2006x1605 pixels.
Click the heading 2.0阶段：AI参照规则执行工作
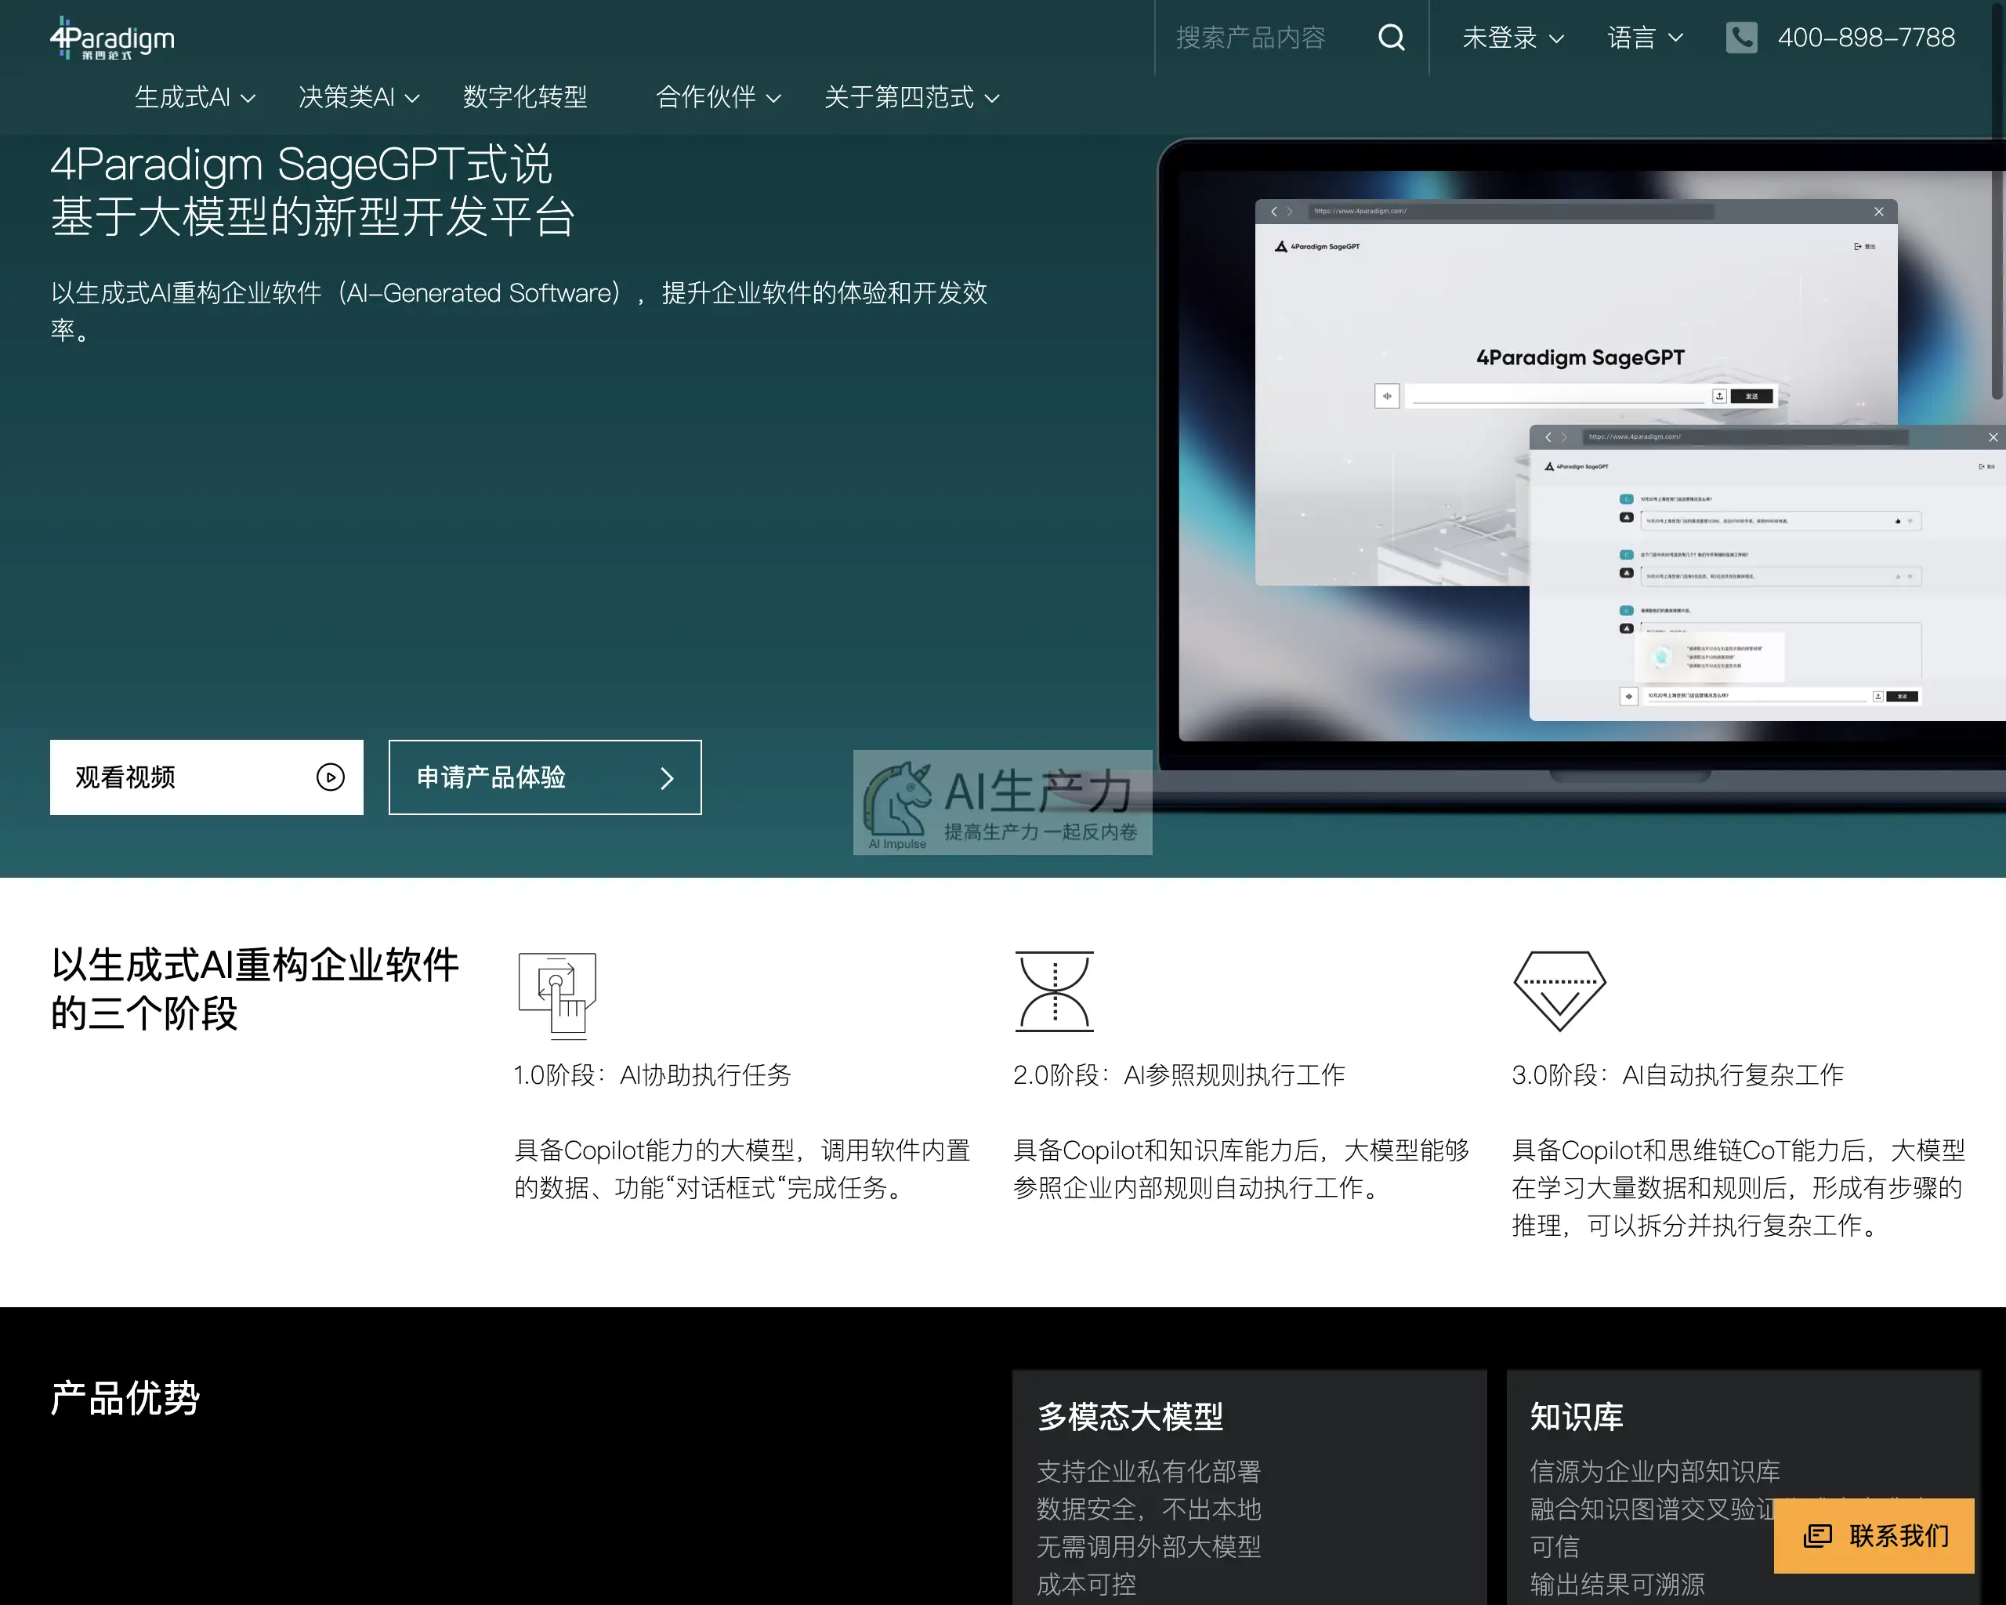tap(1179, 1074)
